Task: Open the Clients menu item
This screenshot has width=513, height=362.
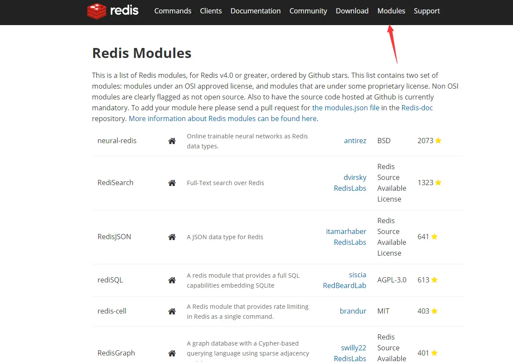Action: coord(211,11)
